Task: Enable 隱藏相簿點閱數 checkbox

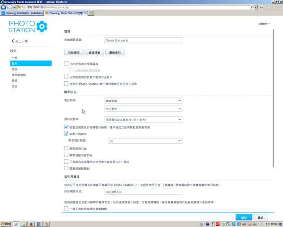Action: 66,168
